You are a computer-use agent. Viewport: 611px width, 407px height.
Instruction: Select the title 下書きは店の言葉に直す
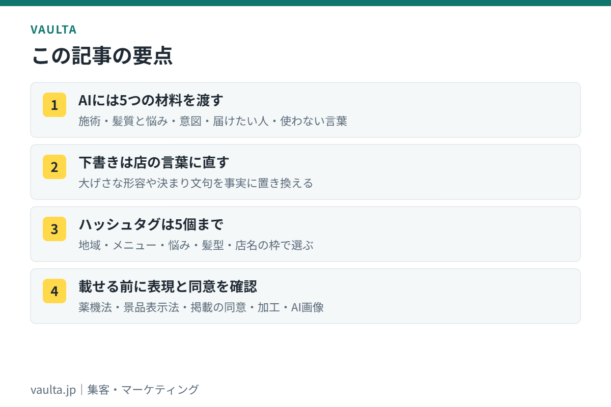(154, 162)
